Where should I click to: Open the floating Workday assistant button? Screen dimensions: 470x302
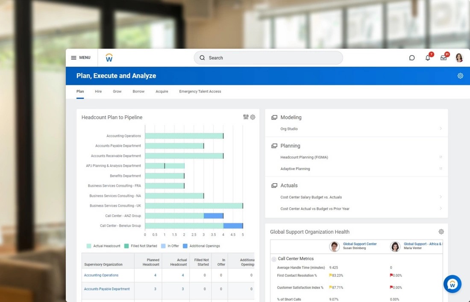[452, 284]
